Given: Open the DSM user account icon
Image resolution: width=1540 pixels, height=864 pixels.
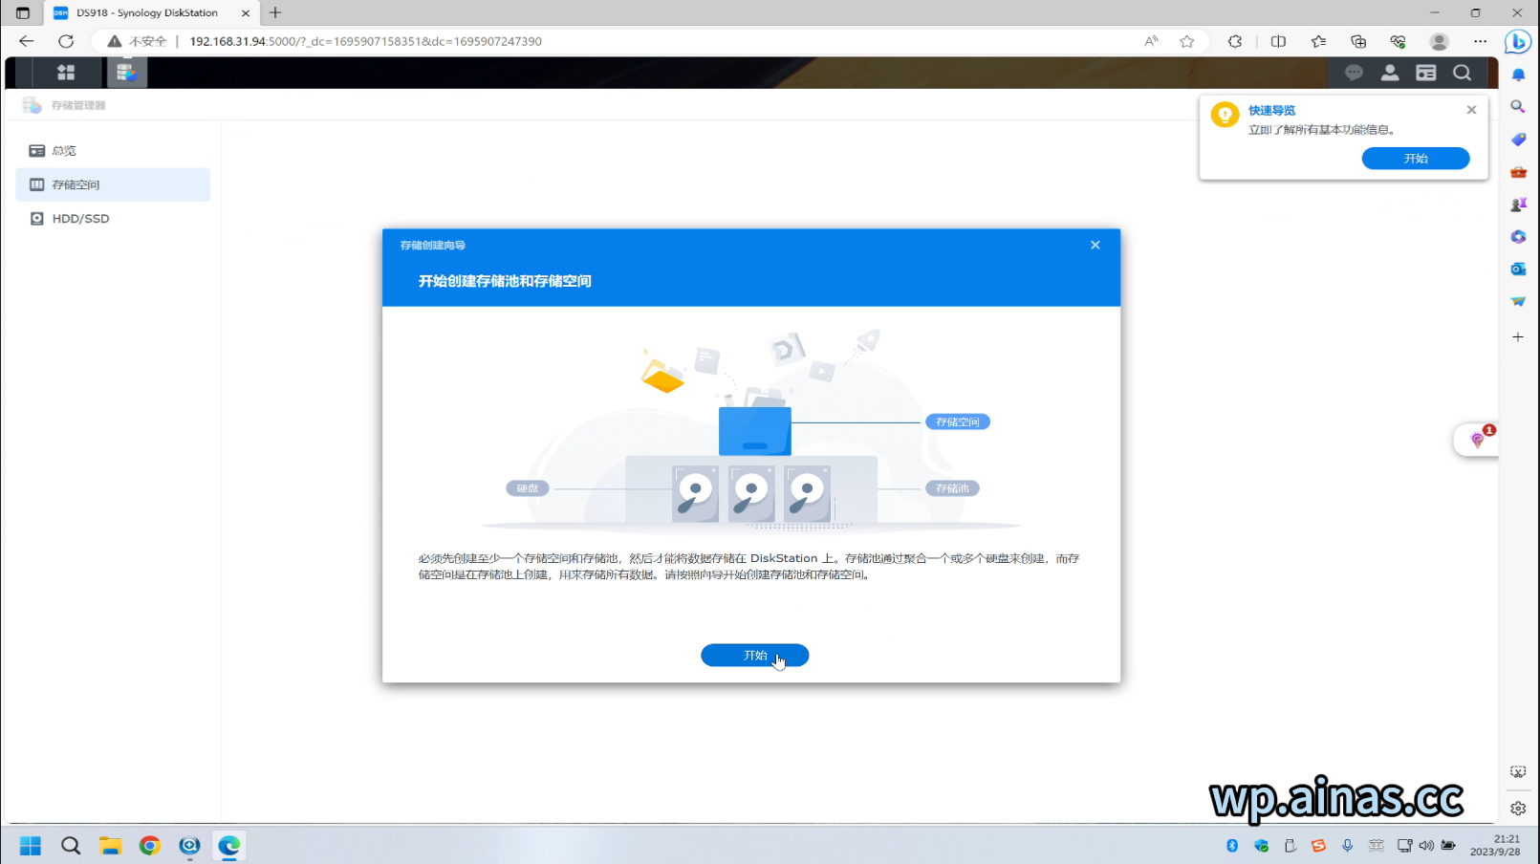Looking at the screenshot, I should pyautogui.click(x=1390, y=72).
